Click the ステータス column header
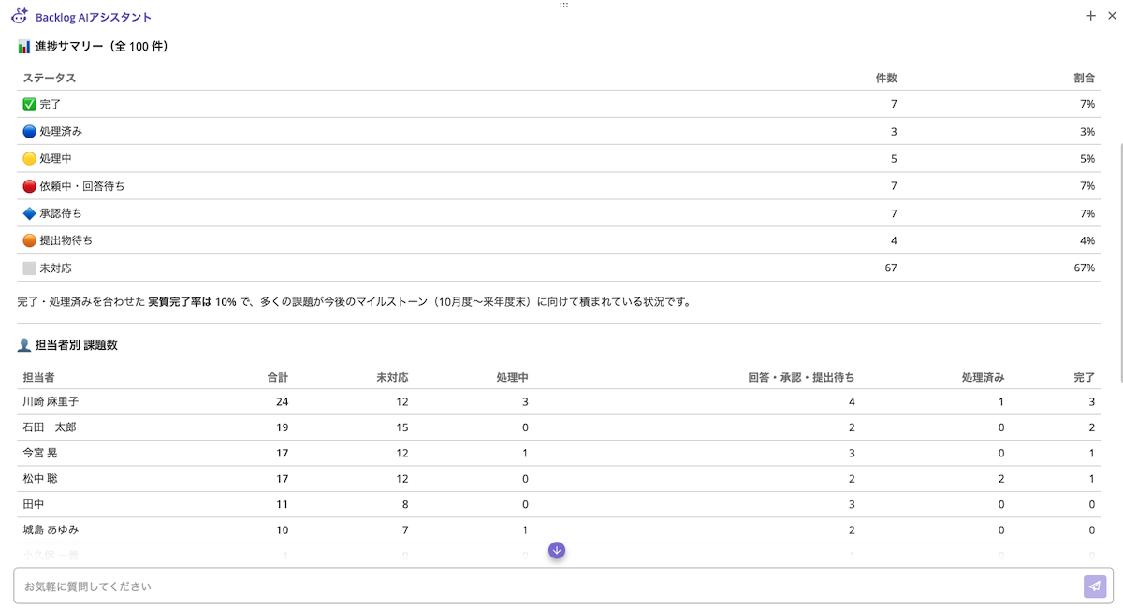This screenshot has width=1123, height=608. 50,78
